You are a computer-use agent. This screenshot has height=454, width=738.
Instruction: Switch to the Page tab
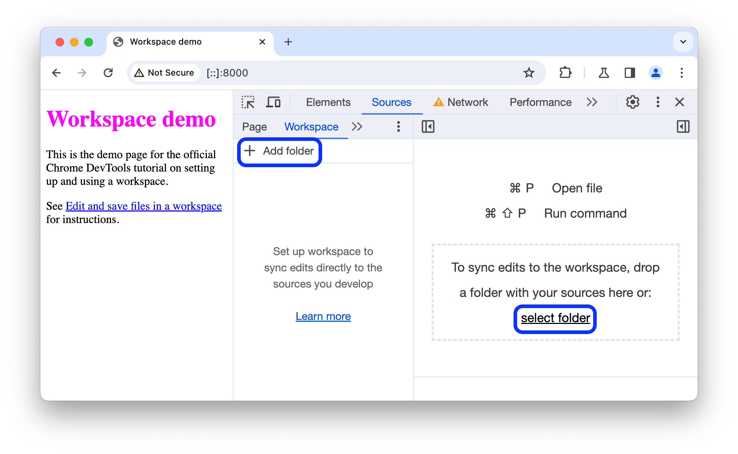(x=255, y=126)
